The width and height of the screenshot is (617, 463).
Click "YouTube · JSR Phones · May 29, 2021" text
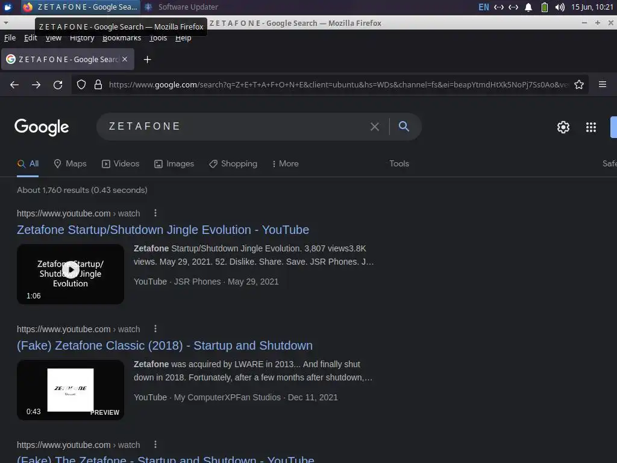(x=206, y=282)
